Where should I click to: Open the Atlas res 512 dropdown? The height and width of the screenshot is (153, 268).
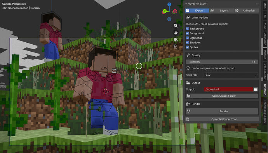(x=231, y=75)
